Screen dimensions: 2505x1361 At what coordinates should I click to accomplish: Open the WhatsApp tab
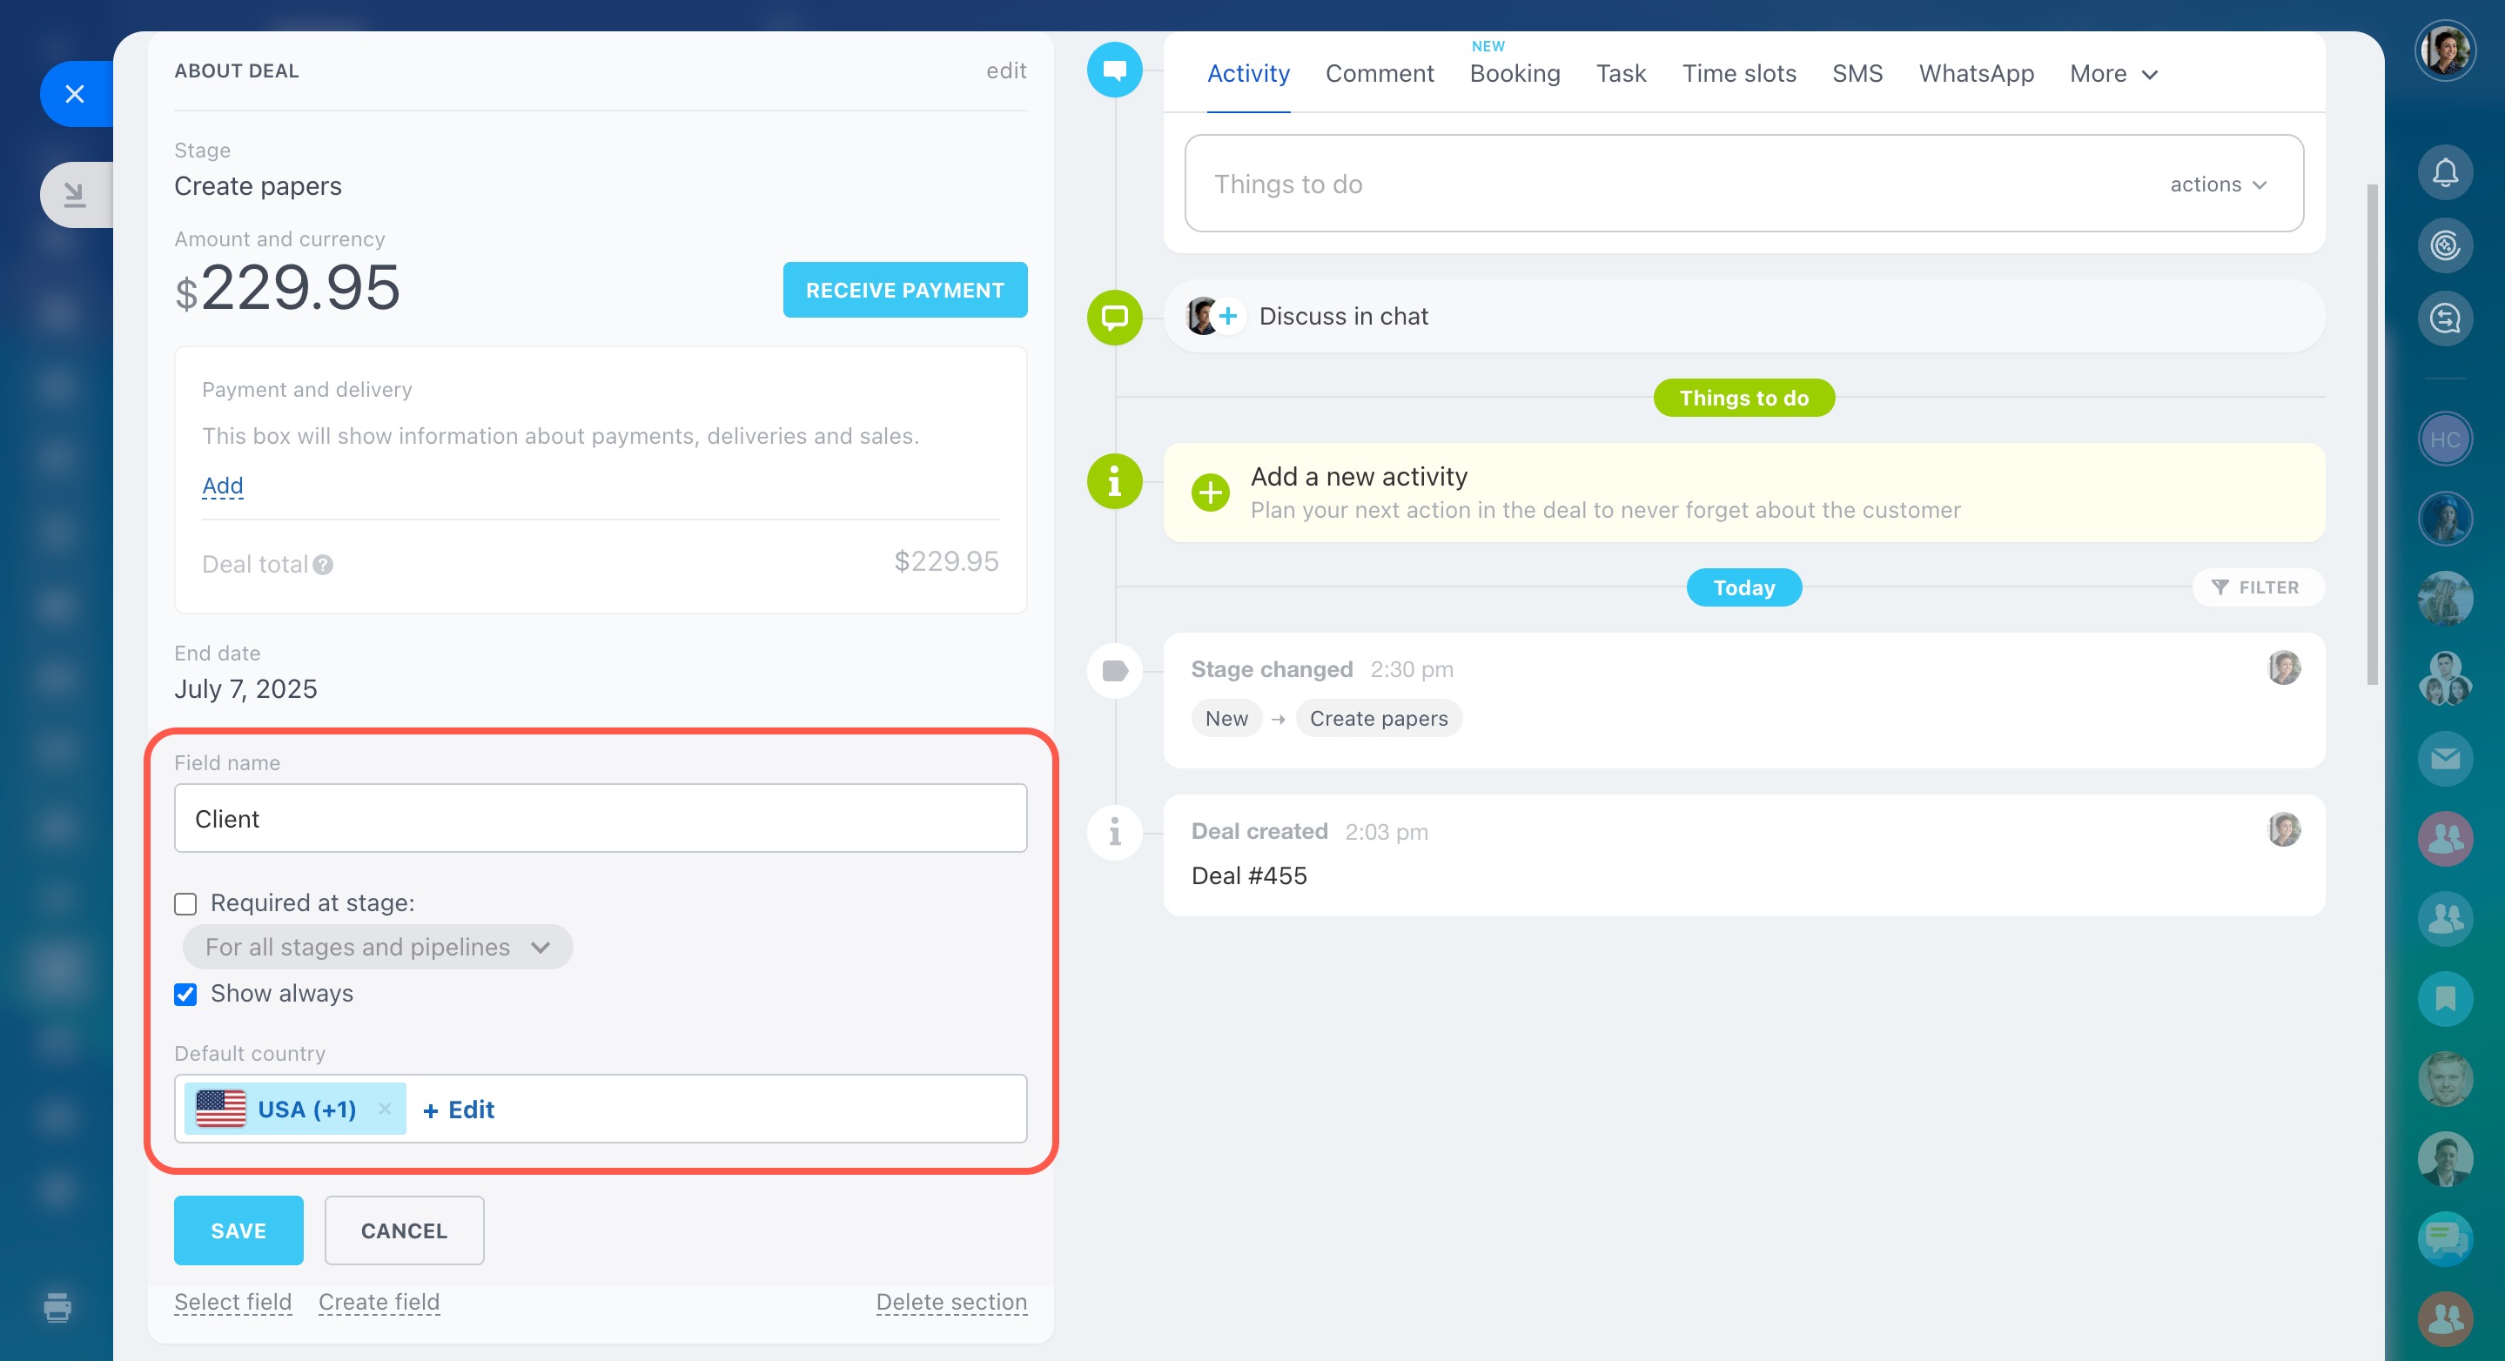click(1975, 74)
